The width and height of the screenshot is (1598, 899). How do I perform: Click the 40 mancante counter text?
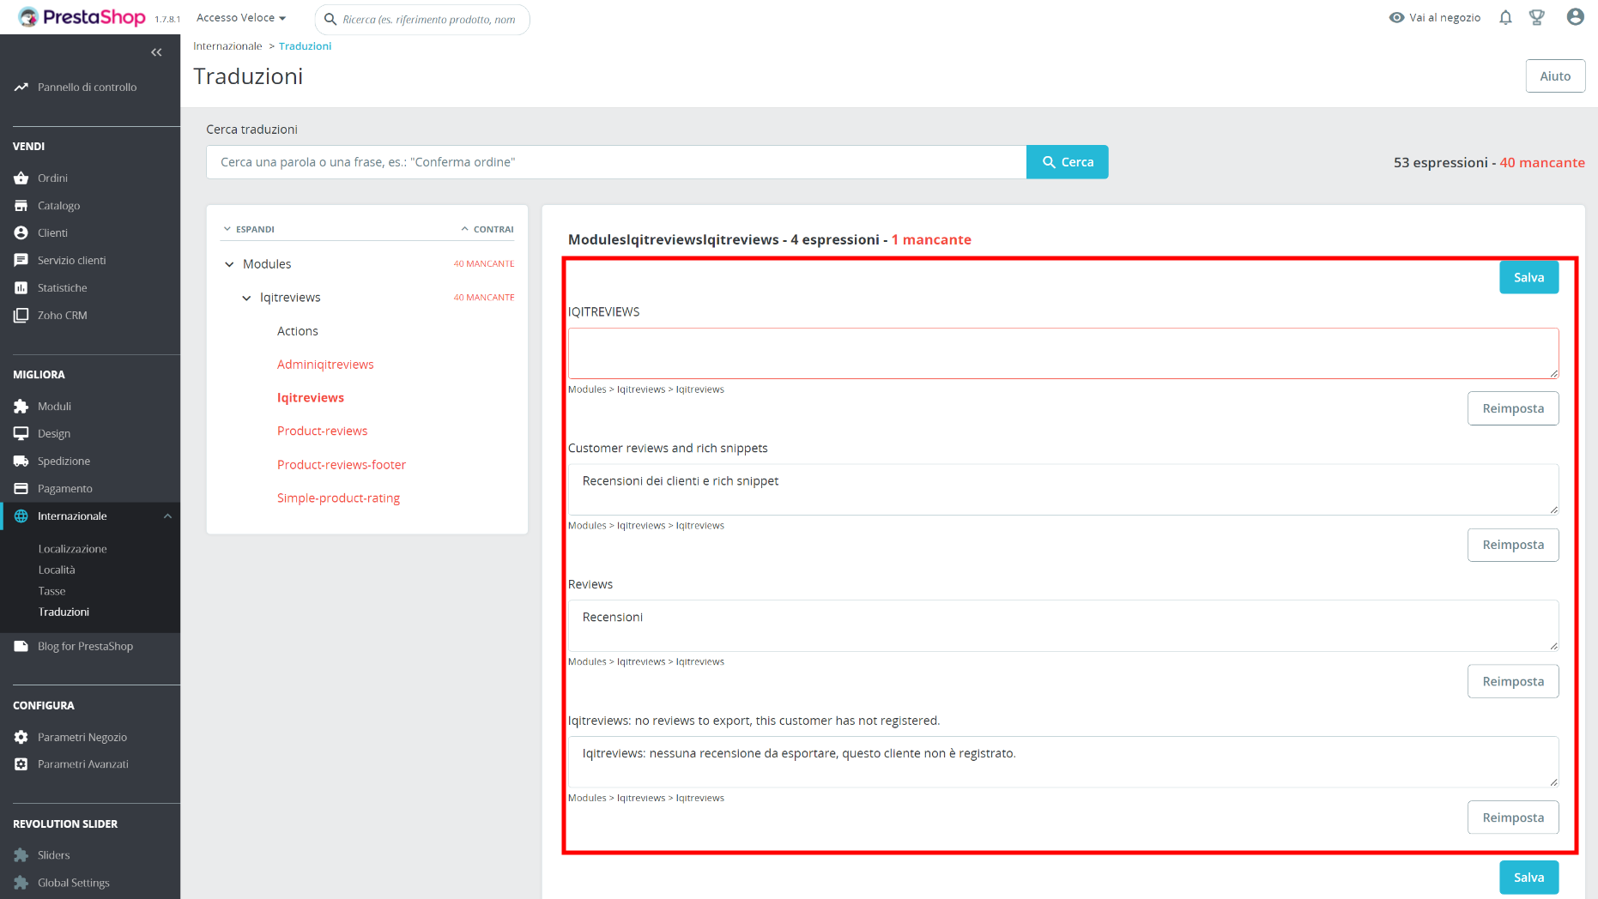click(1542, 163)
